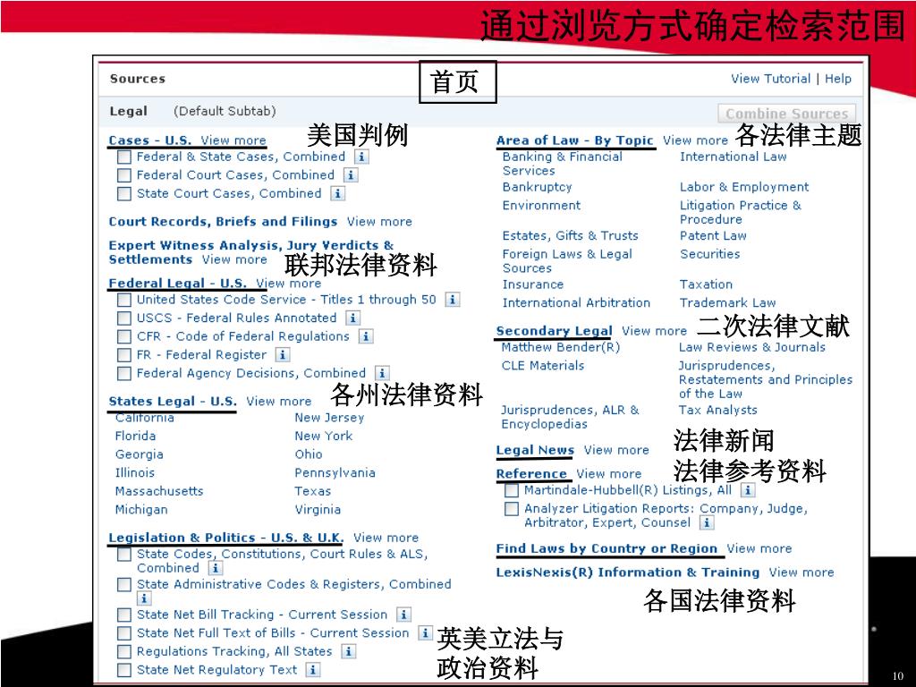916x687 pixels.
Task: Open Bankruptcy area of law
Action: (537, 187)
